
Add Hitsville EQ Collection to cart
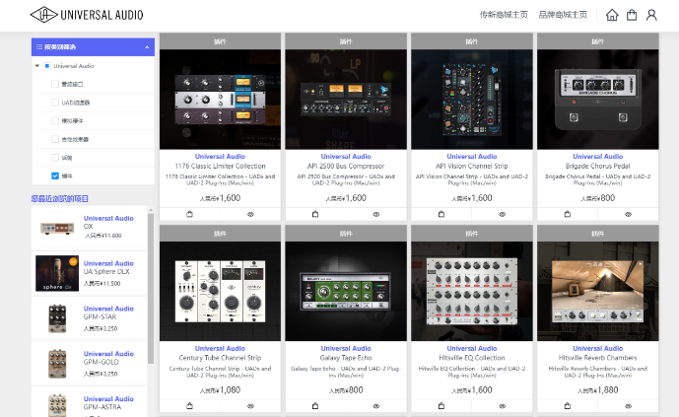(441, 406)
